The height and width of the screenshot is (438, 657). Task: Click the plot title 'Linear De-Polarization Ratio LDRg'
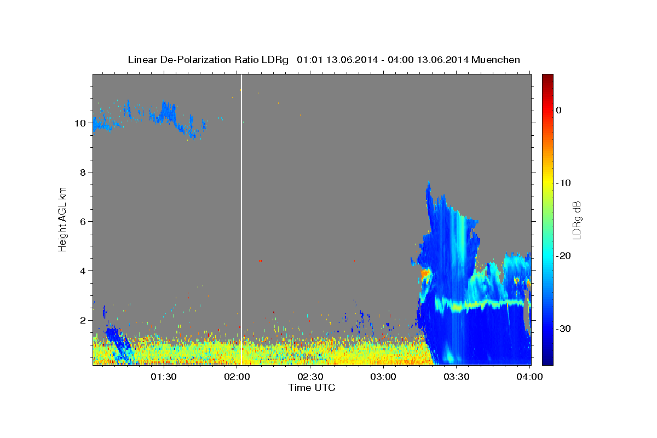click(x=208, y=60)
